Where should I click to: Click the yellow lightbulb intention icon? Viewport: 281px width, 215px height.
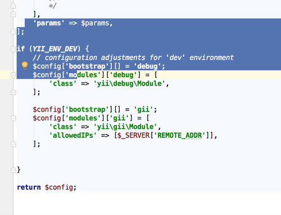tap(25, 65)
